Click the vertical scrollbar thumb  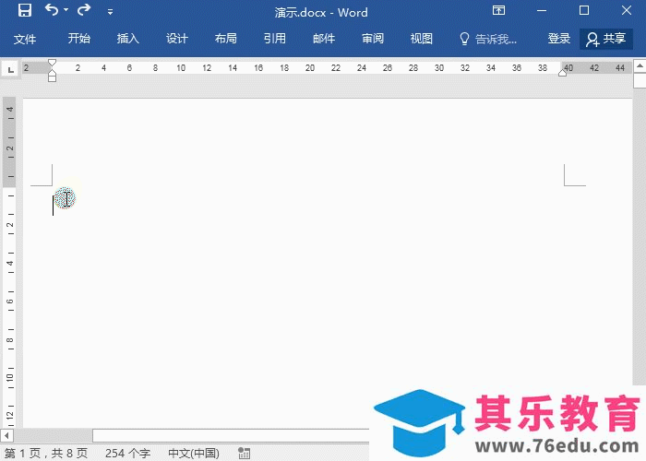pyautogui.click(x=640, y=81)
